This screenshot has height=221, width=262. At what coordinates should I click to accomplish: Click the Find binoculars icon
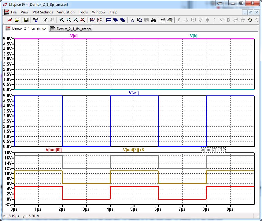click(154, 20)
